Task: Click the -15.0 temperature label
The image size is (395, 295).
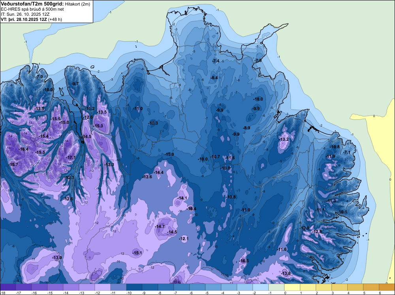Action: [64, 122]
